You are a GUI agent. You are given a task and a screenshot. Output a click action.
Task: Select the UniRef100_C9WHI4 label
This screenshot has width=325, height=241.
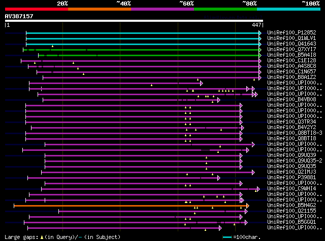click(x=291, y=189)
